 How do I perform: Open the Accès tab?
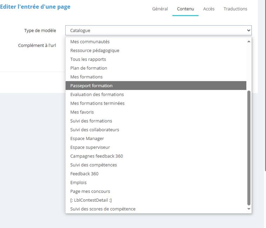click(209, 9)
